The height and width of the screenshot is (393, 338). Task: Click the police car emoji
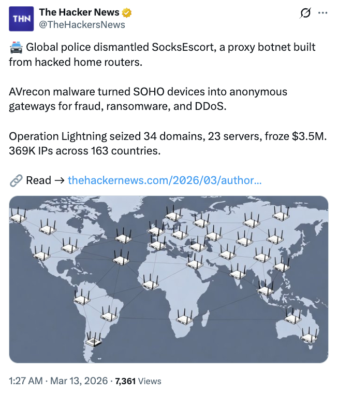(16, 48)
